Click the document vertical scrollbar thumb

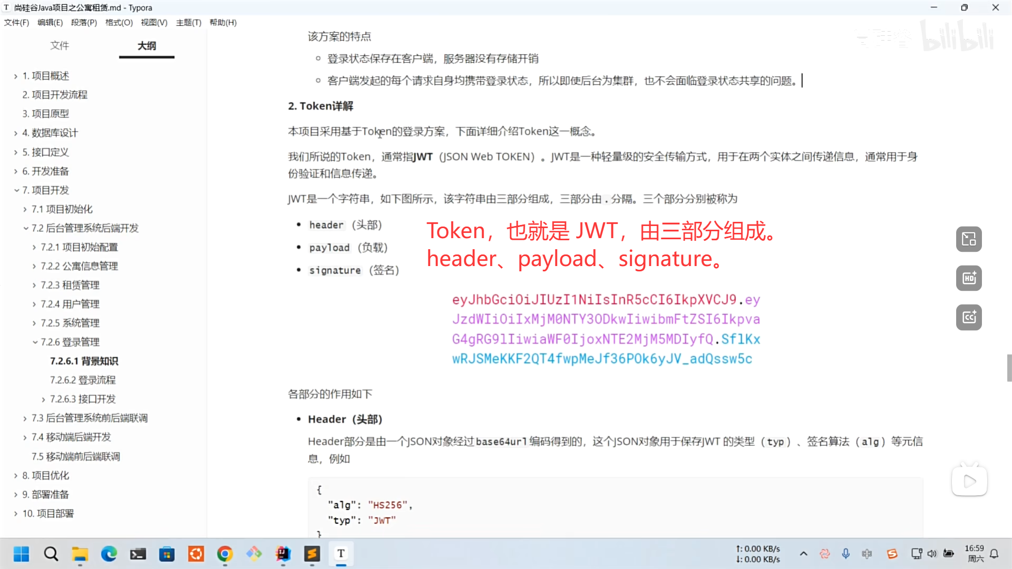(x=1009, y=368)
